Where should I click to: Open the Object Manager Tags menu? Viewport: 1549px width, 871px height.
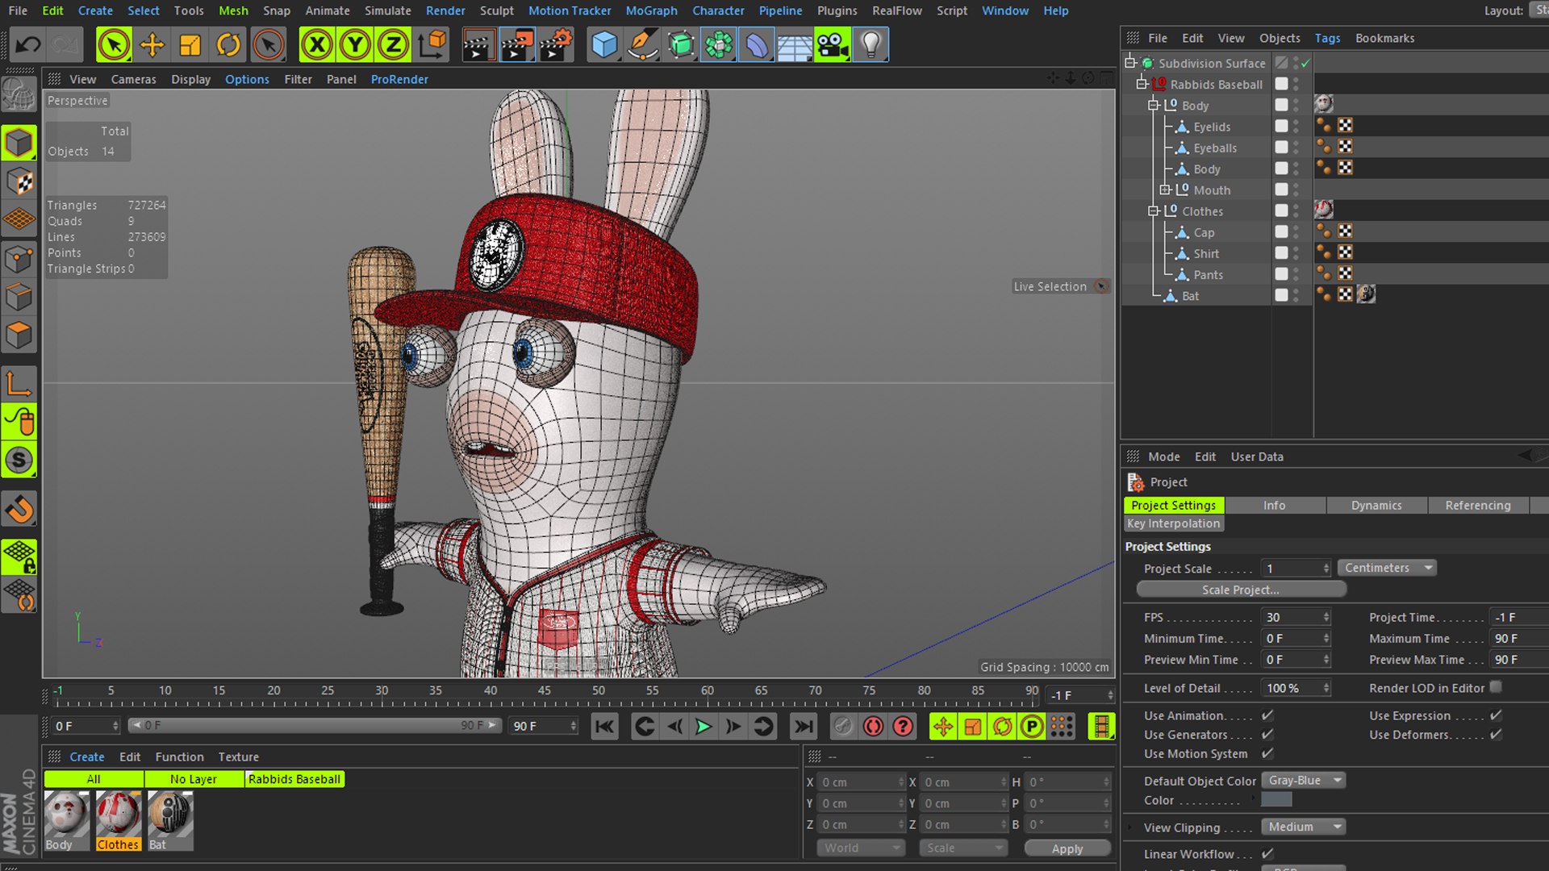1327,38
